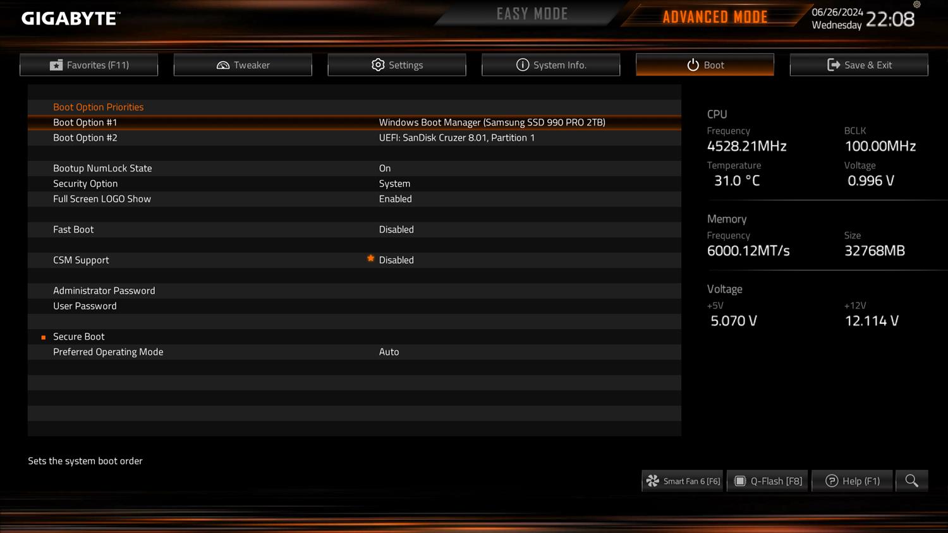Open the search magnifier icon
This screenshot has width=948, height=533.
tap(911, 481)
